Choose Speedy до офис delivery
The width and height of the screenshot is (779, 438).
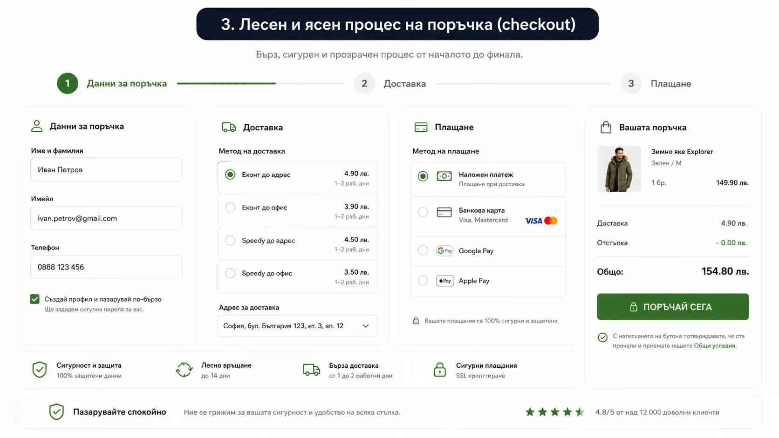click(x=230, y=273)
